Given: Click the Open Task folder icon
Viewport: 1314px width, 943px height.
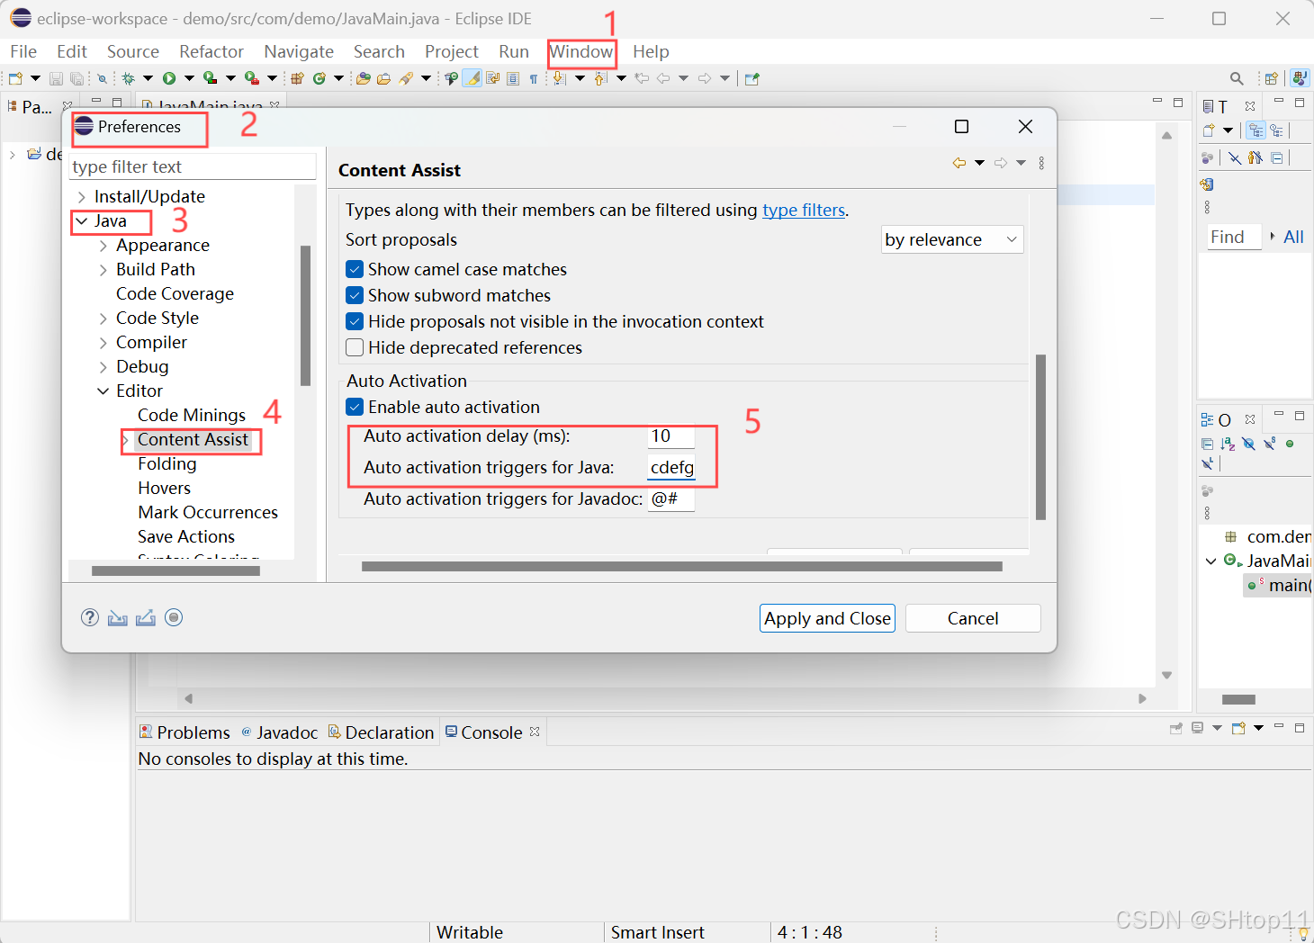Looking at the screenshot, I should [383, 78].
